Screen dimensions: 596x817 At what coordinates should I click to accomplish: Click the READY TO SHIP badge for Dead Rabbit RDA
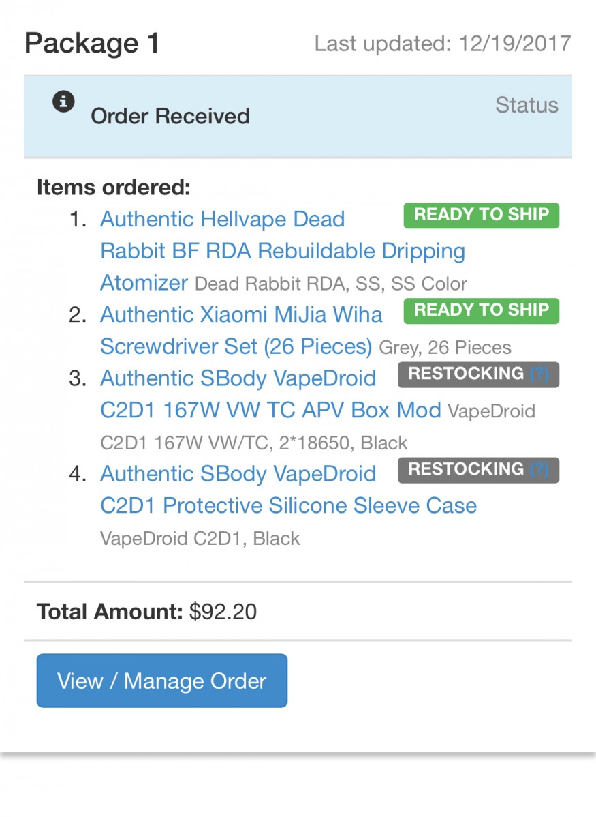(481, 215)
